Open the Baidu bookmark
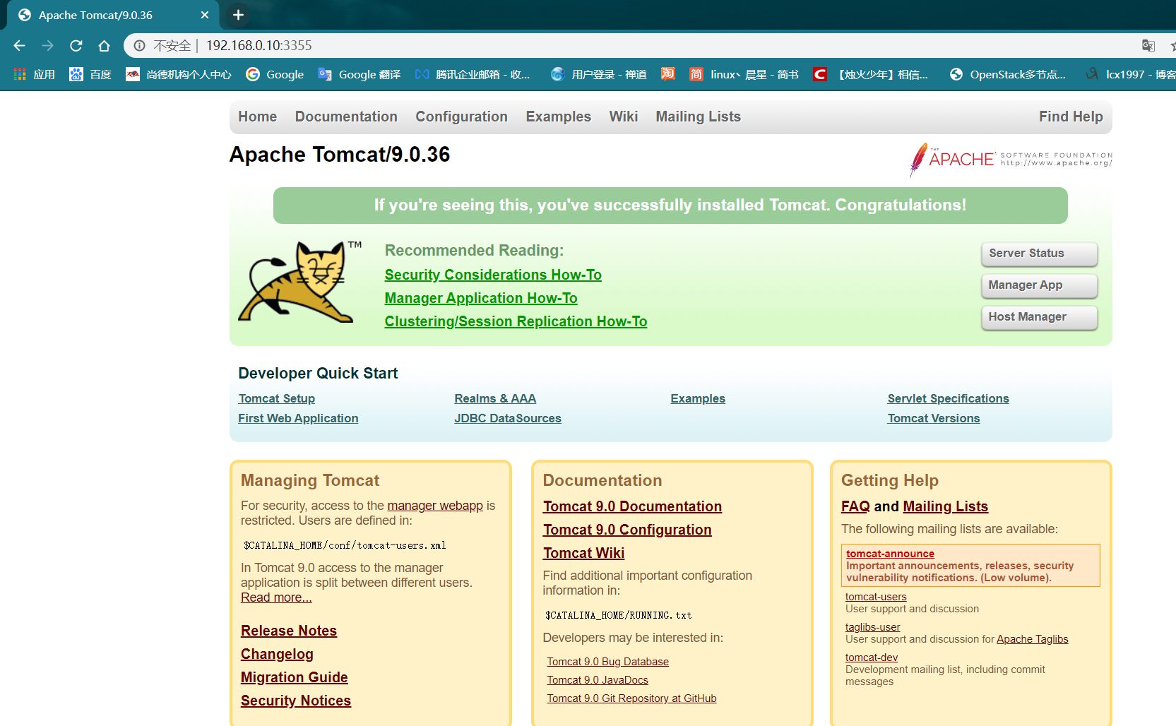 click(90, 74)
